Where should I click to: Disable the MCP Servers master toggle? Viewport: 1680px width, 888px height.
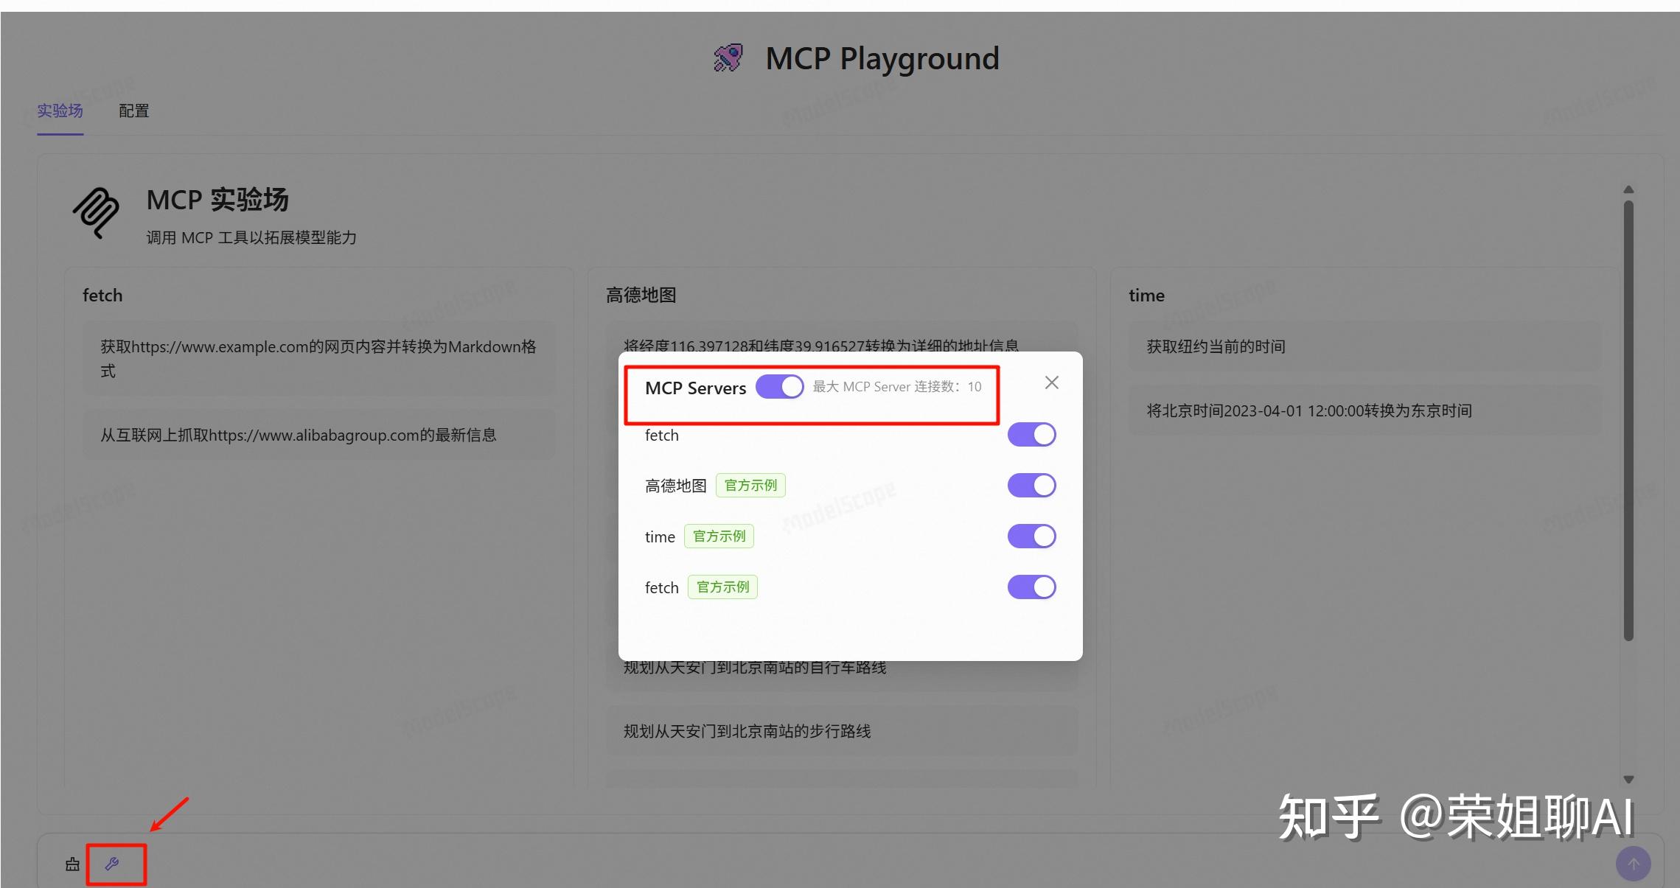[x=779, y=386]
